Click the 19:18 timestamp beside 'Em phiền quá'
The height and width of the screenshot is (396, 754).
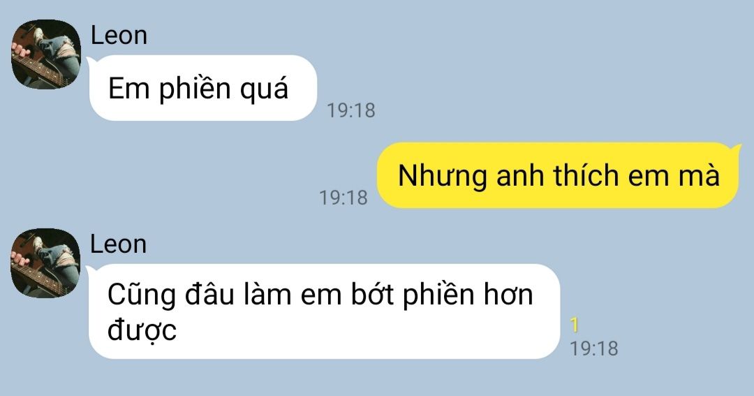click(x=351, y=110)
